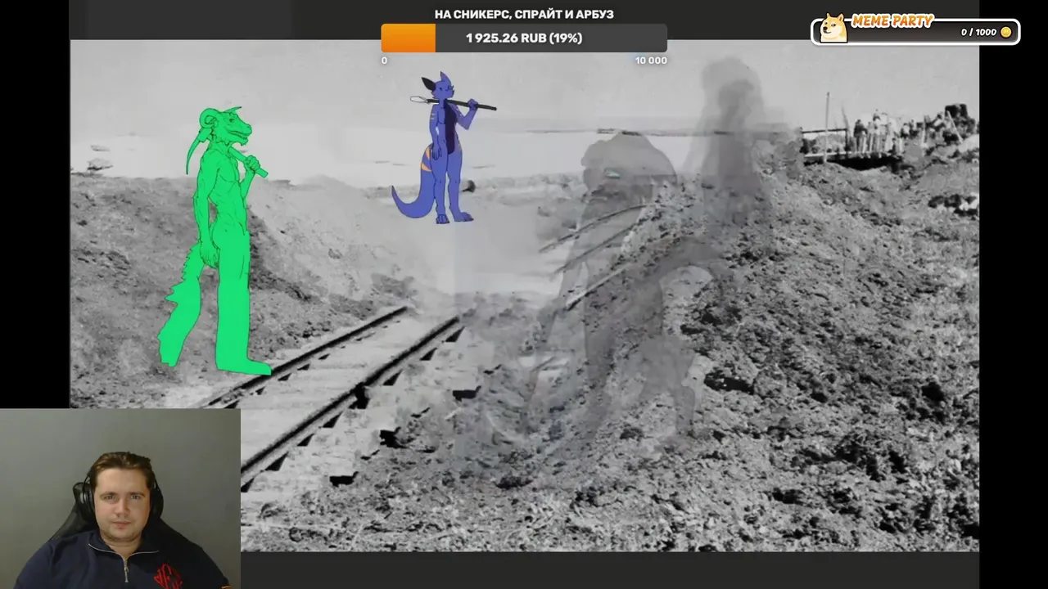Click the "НА СНИКЕРС, СПРАЙТ И АРБУЗ" donation title
The width and height of the screenshot is (1048, 589).
pos(524,15)
